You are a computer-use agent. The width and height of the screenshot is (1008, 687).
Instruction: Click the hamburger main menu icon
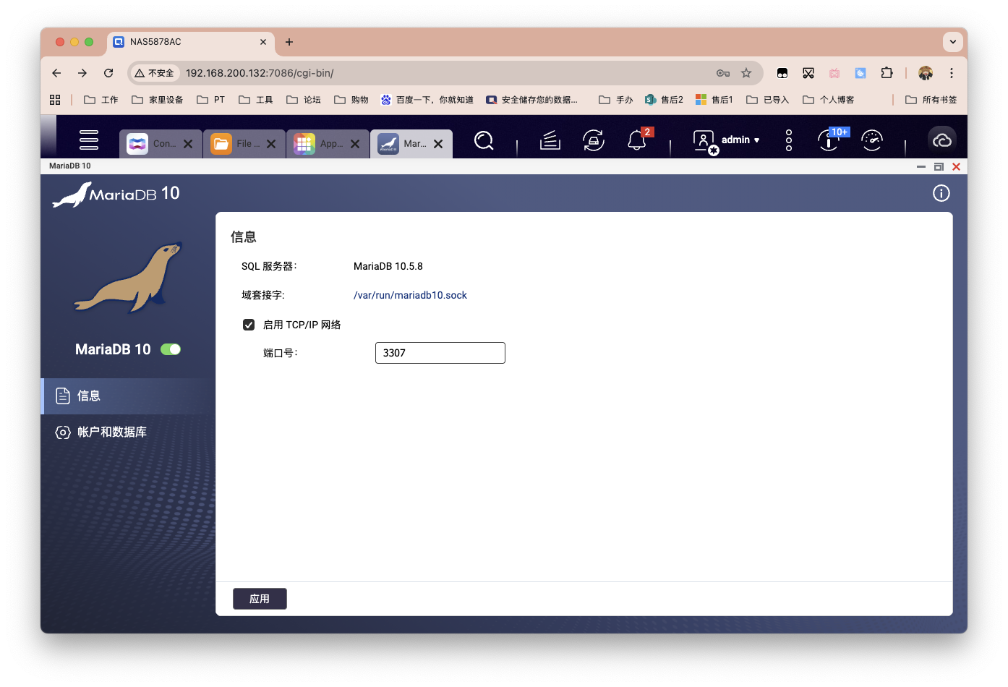tap(88, 140)
